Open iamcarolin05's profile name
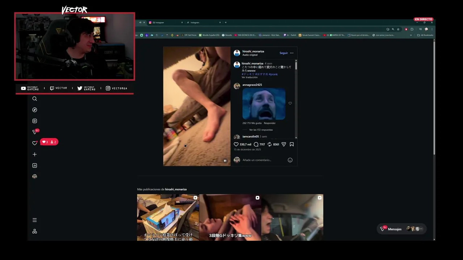Screen dimensions: 463x260 point(250,136)
